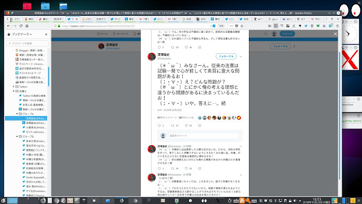362x204 pixels.
Task: Open options chevron on second reply tweet
Action: click(x=240, y=175)
